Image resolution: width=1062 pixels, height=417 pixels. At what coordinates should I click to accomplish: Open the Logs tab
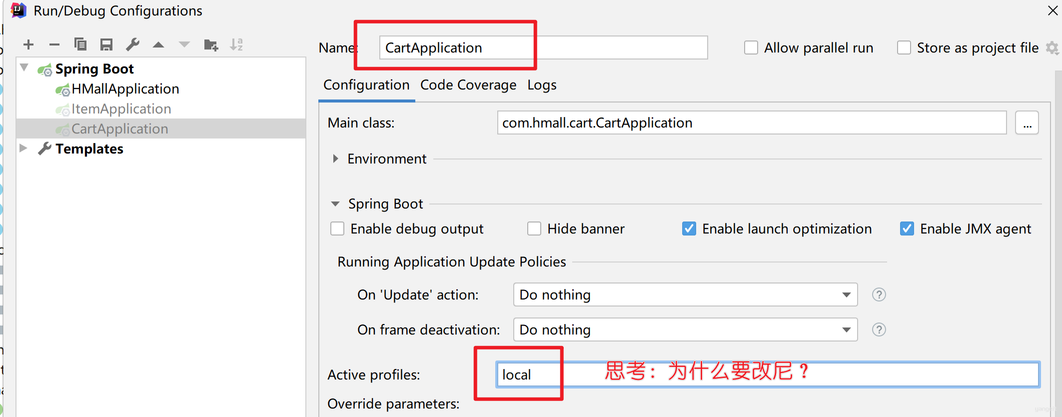(x=542, y=85)
